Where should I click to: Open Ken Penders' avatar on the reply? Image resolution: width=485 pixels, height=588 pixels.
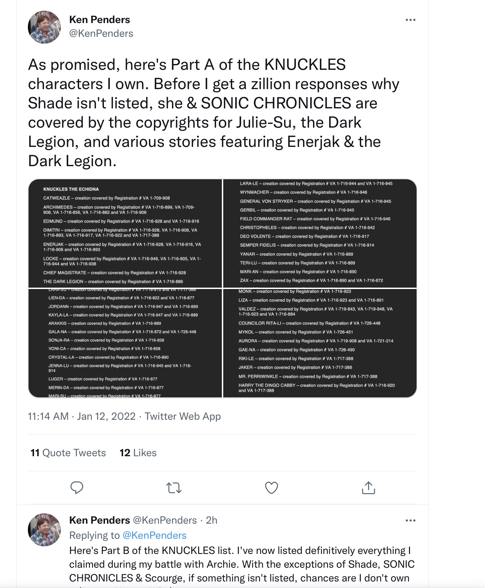click(x=44, y=530)
